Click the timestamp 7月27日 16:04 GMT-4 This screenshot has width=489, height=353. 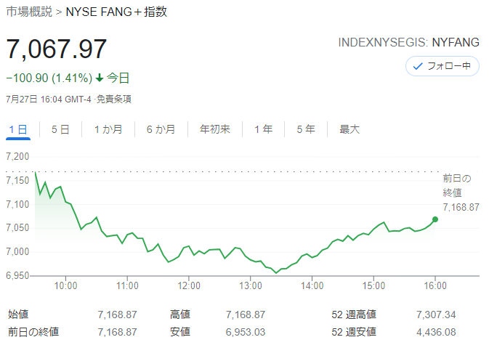coord(49,100)
